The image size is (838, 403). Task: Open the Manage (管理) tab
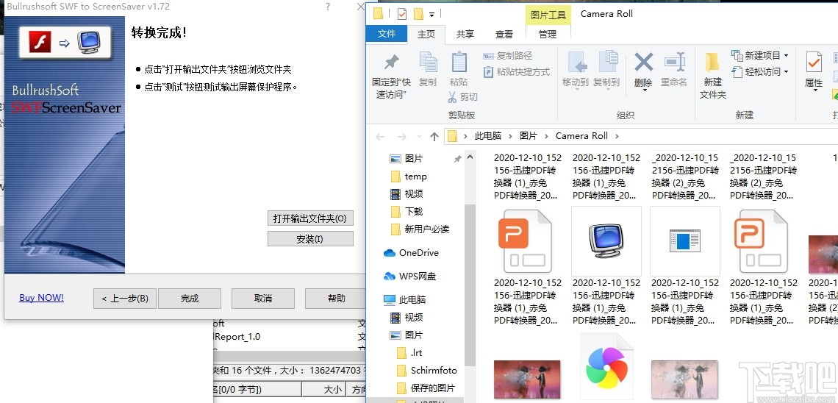pos(548,34)
